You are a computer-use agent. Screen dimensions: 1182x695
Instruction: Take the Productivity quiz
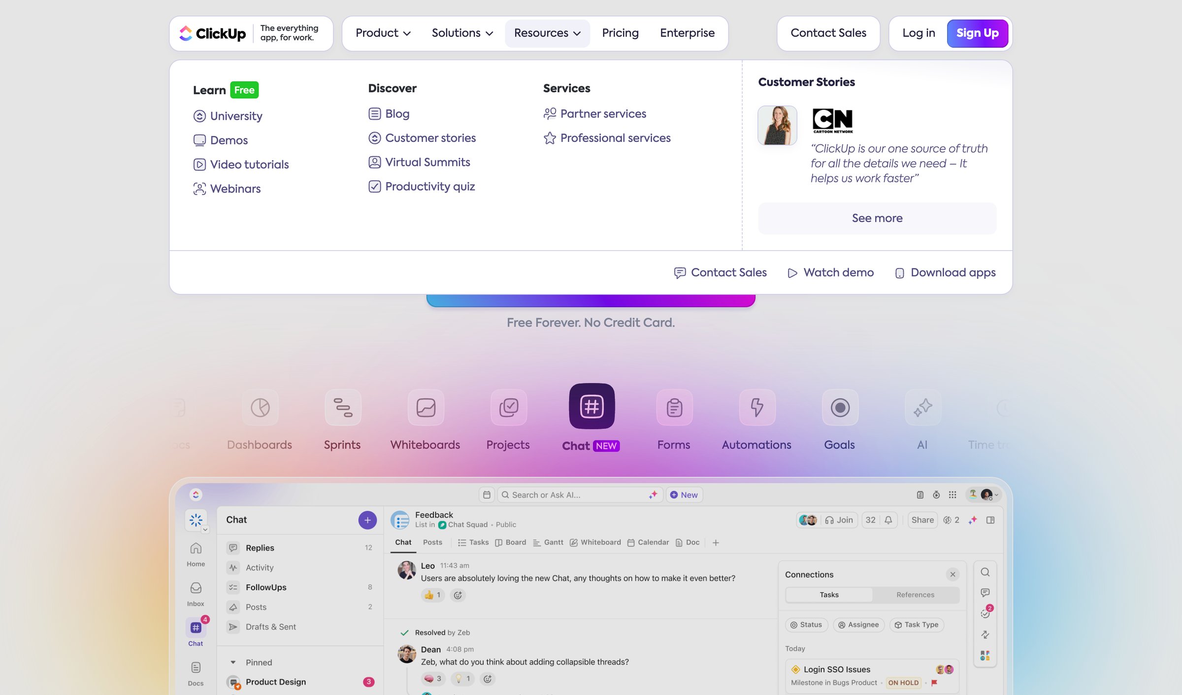(x=422, y=186)
